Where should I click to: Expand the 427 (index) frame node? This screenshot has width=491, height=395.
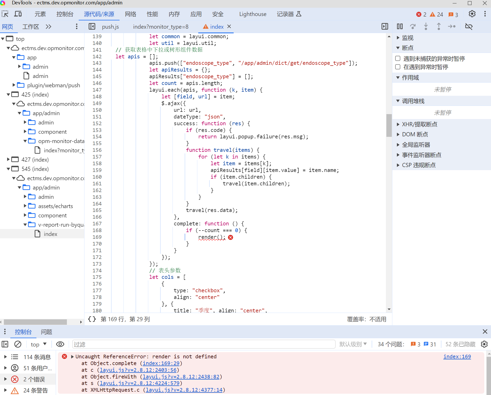(8, 160)
